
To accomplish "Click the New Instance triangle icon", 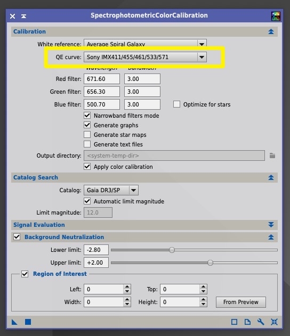I will click(x=14, y=322).
